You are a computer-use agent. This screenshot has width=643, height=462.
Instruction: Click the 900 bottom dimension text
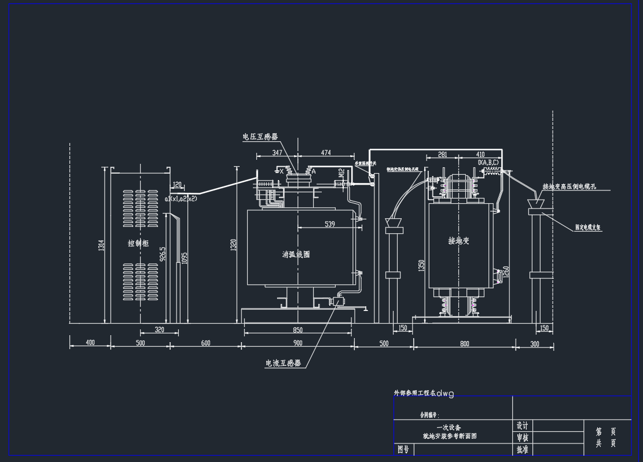(x=297, y=343)
